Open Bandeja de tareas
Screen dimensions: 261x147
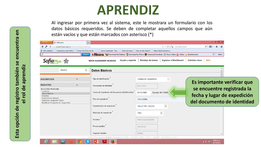point(149,60)
